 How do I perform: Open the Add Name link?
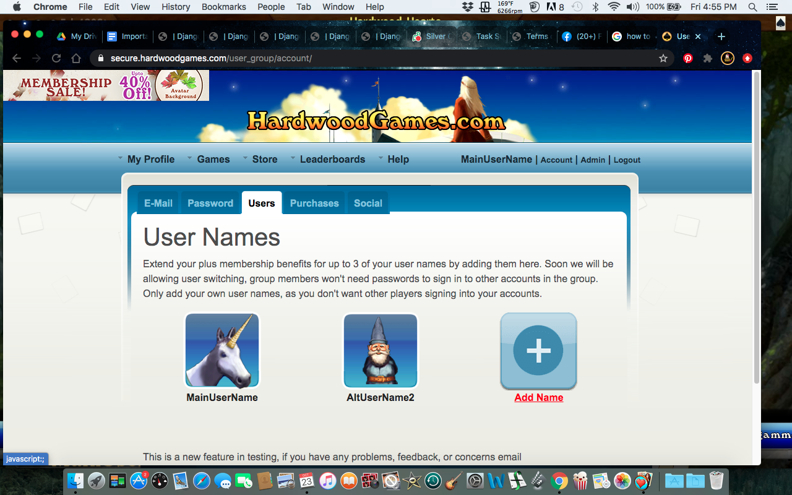pyautogui.click(x=538, y=397)
